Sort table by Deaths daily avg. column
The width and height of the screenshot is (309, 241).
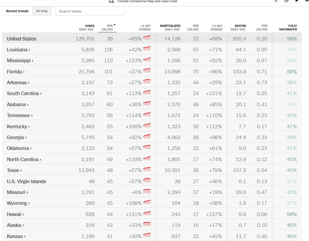(x=238, y=28)
